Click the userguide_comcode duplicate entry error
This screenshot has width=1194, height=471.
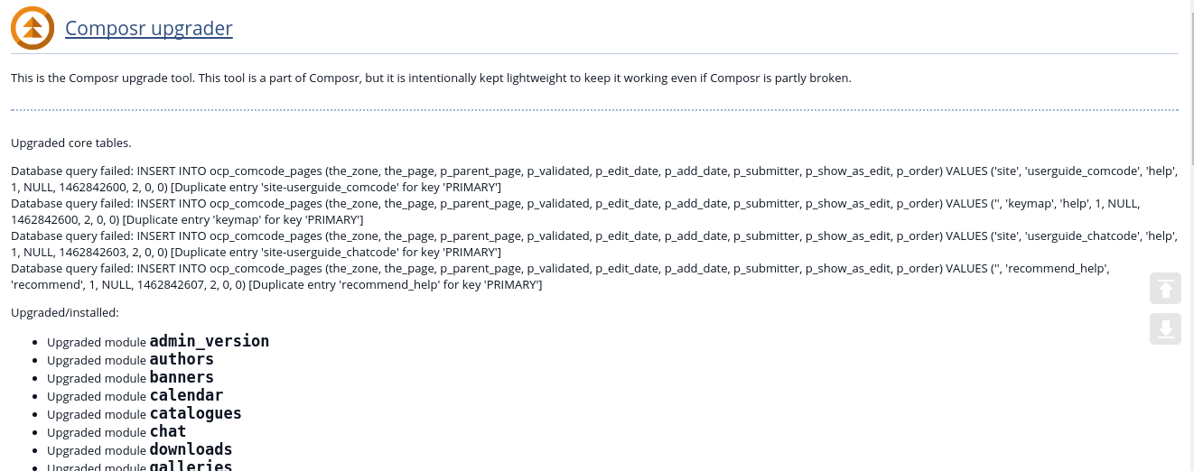[594, 179]
